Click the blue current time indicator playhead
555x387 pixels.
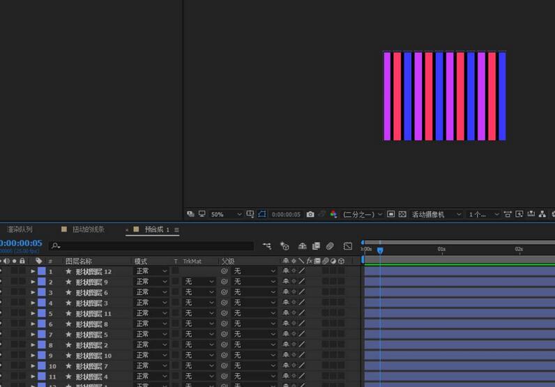pyautogui.click(x=380, y=250)
